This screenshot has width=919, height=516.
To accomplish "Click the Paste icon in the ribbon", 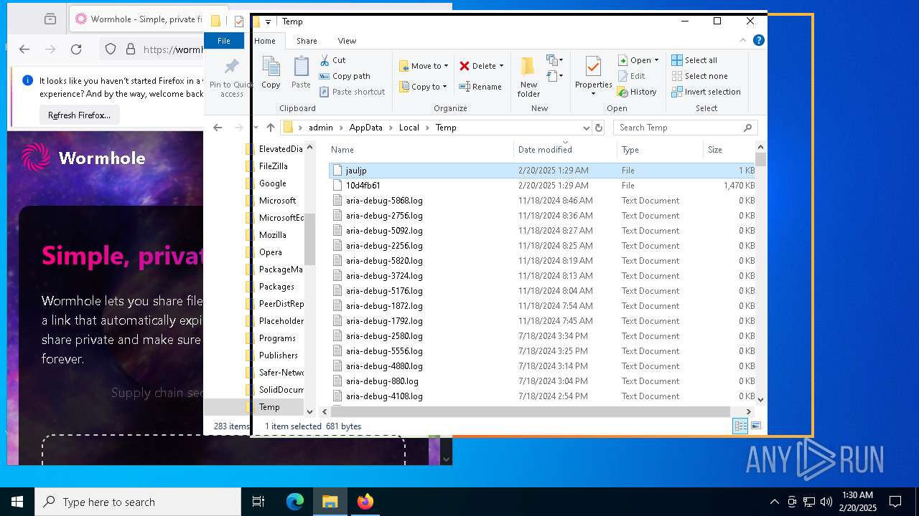I will click(301, 73).
